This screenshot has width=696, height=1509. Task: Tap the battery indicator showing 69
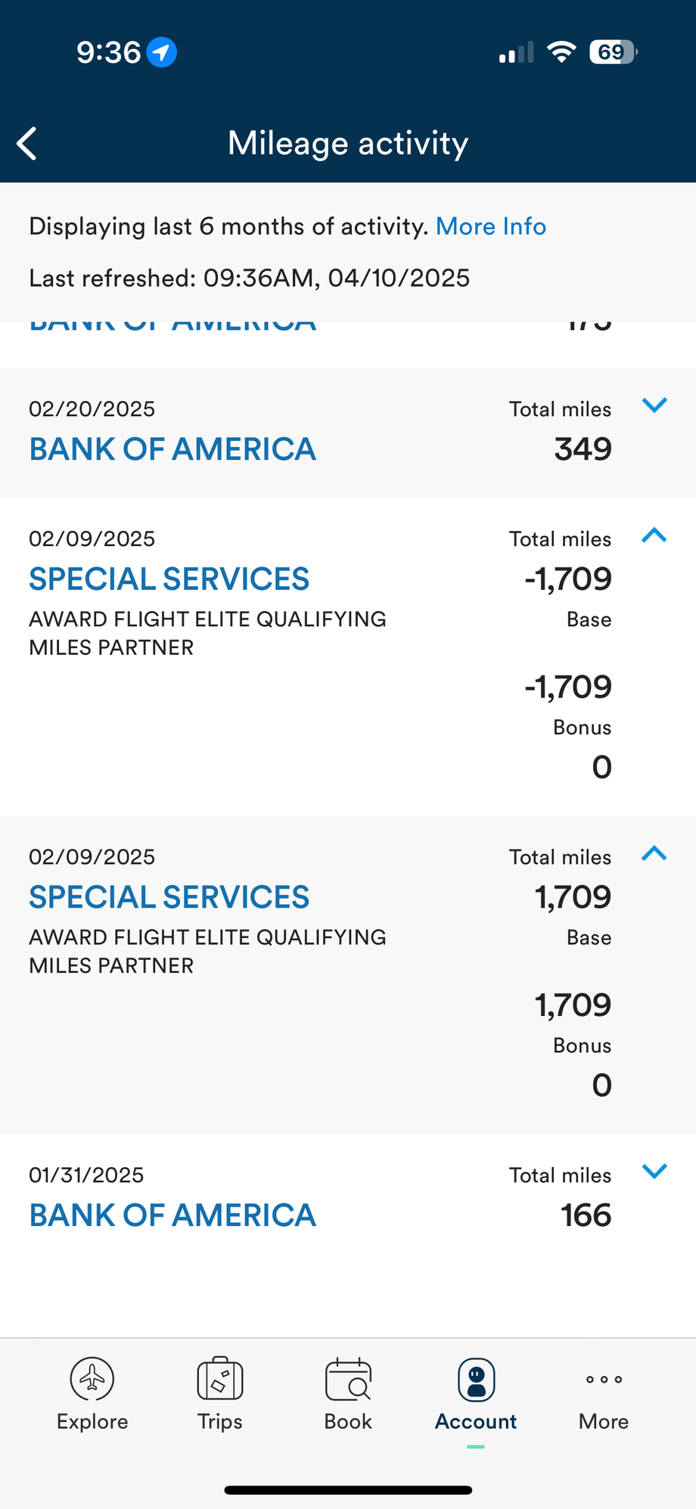tap(613, 52)
